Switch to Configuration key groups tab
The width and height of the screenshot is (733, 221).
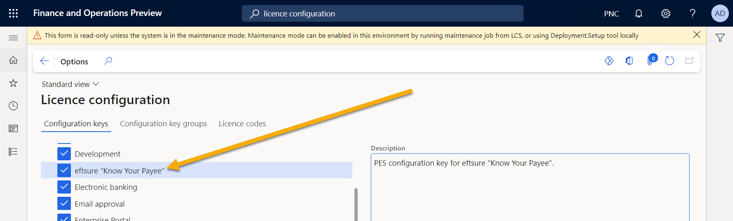[x=163, y=124]
